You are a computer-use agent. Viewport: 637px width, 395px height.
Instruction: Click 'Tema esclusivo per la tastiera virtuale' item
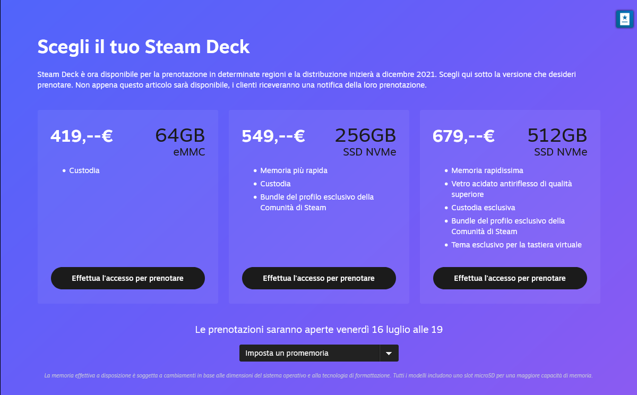click(516, 245)
